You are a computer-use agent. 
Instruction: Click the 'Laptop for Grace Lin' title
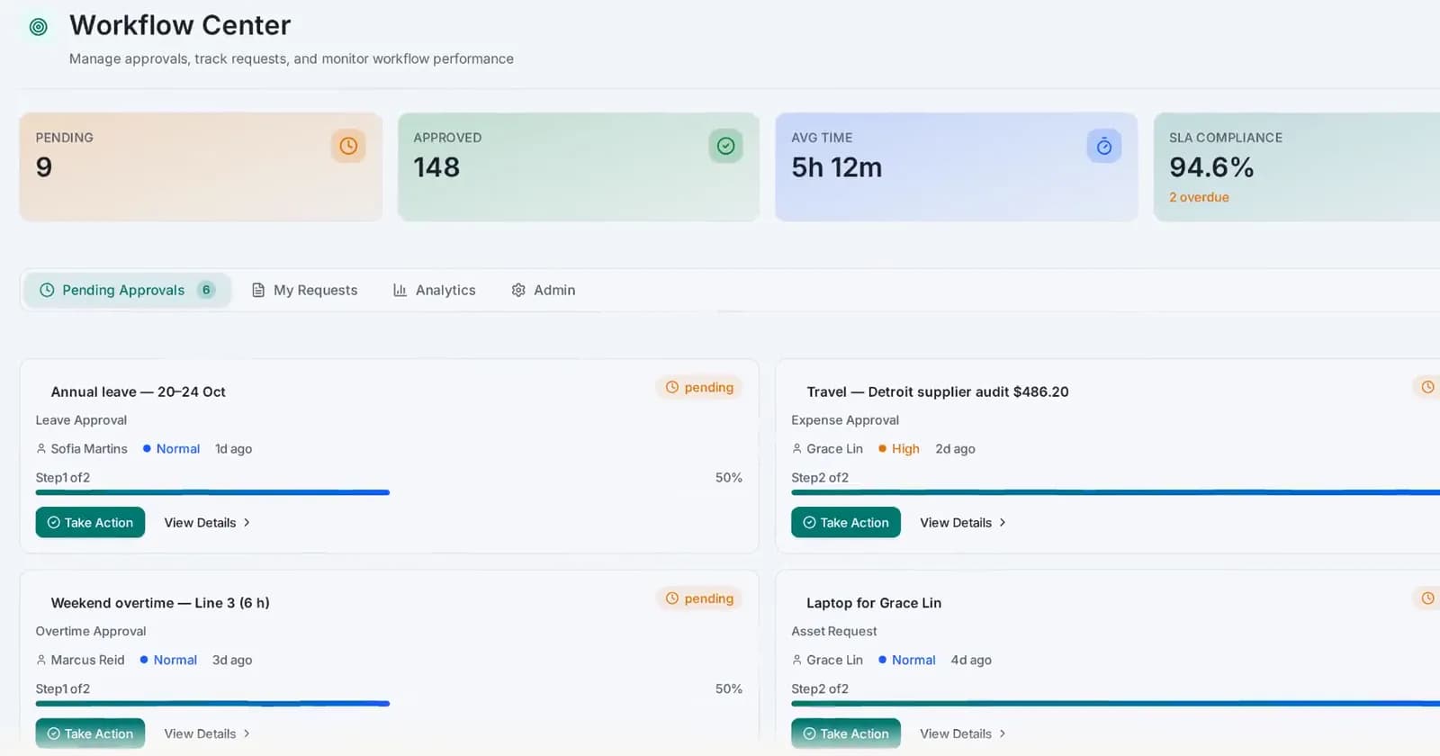874,603
